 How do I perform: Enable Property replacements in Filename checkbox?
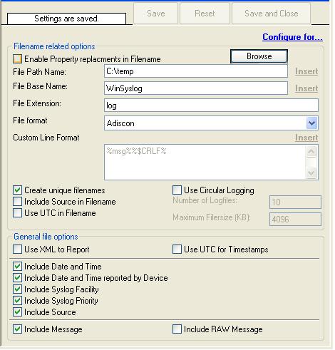coord(17,59)
